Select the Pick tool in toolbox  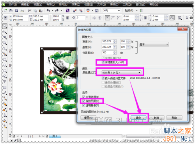[x=5, y=26]
